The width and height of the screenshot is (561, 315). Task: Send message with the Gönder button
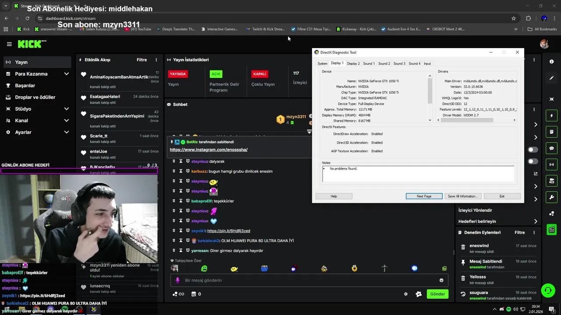tap(437, 294)
